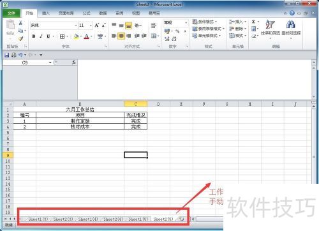Toggle center horizontal alignment button

point(121,36)
